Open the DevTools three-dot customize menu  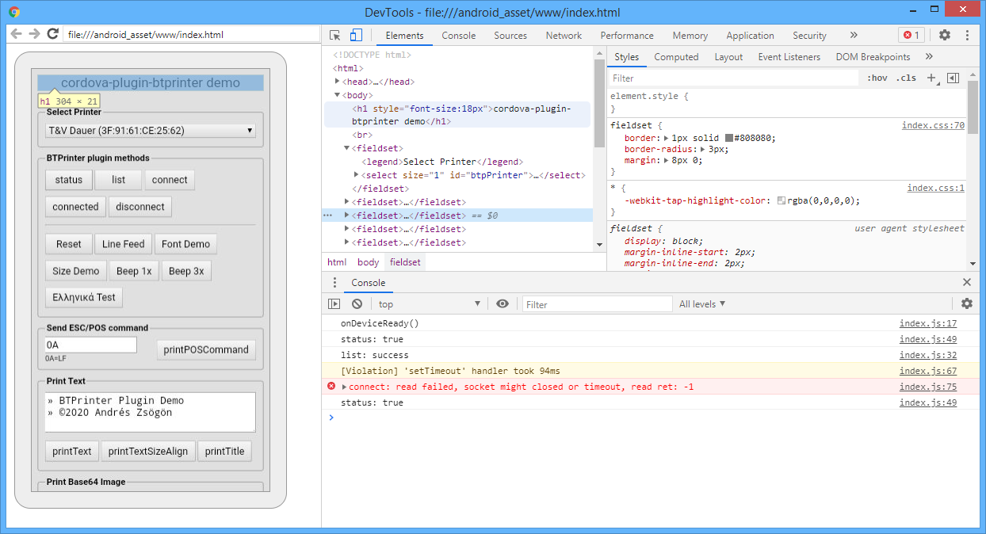(967, 36)
